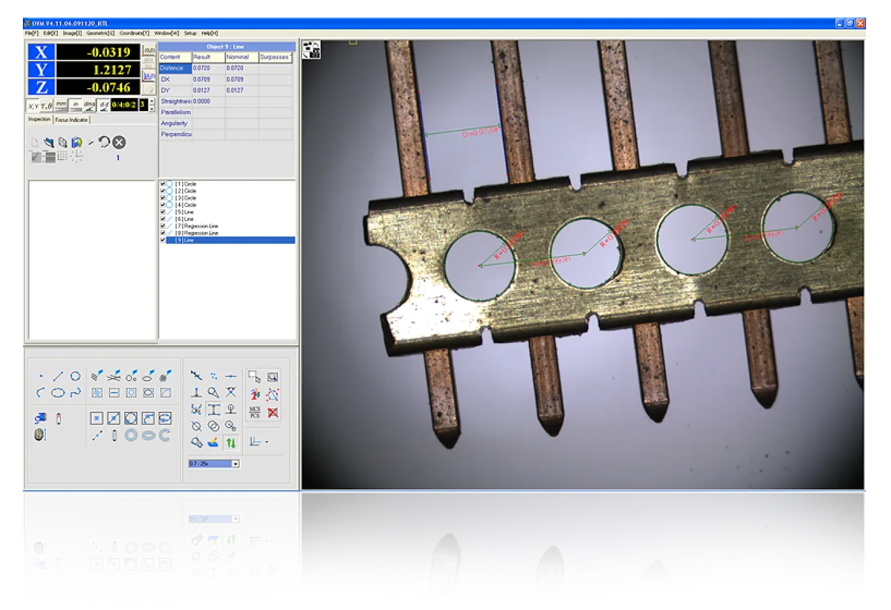Viewport: 891px width, 610px height.
Task: Click the copy documents icon
Action: coord(62,142)
